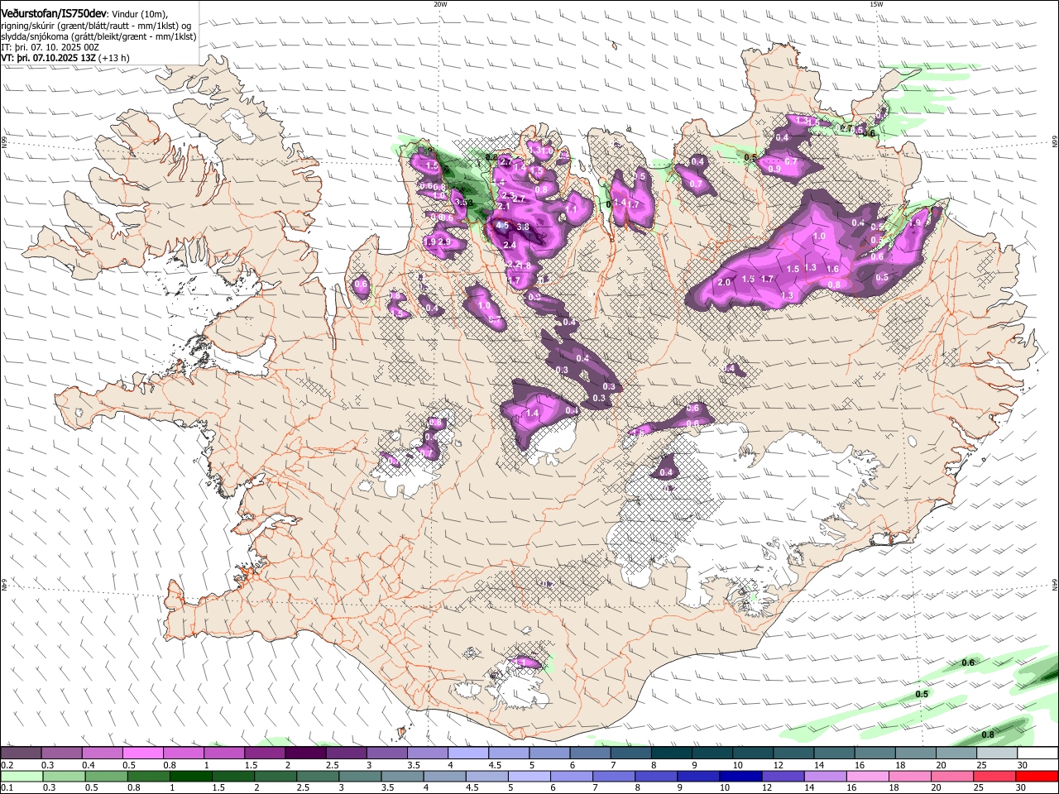This screenshot has width=1059, height=794.
Task: Select lower legend swatch between 0.5 and 0.8
Action: [x=106, y=776]
